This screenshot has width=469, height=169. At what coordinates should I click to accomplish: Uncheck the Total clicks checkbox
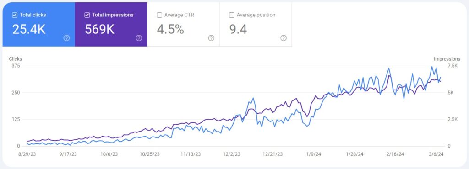click(x=15, y=15)
